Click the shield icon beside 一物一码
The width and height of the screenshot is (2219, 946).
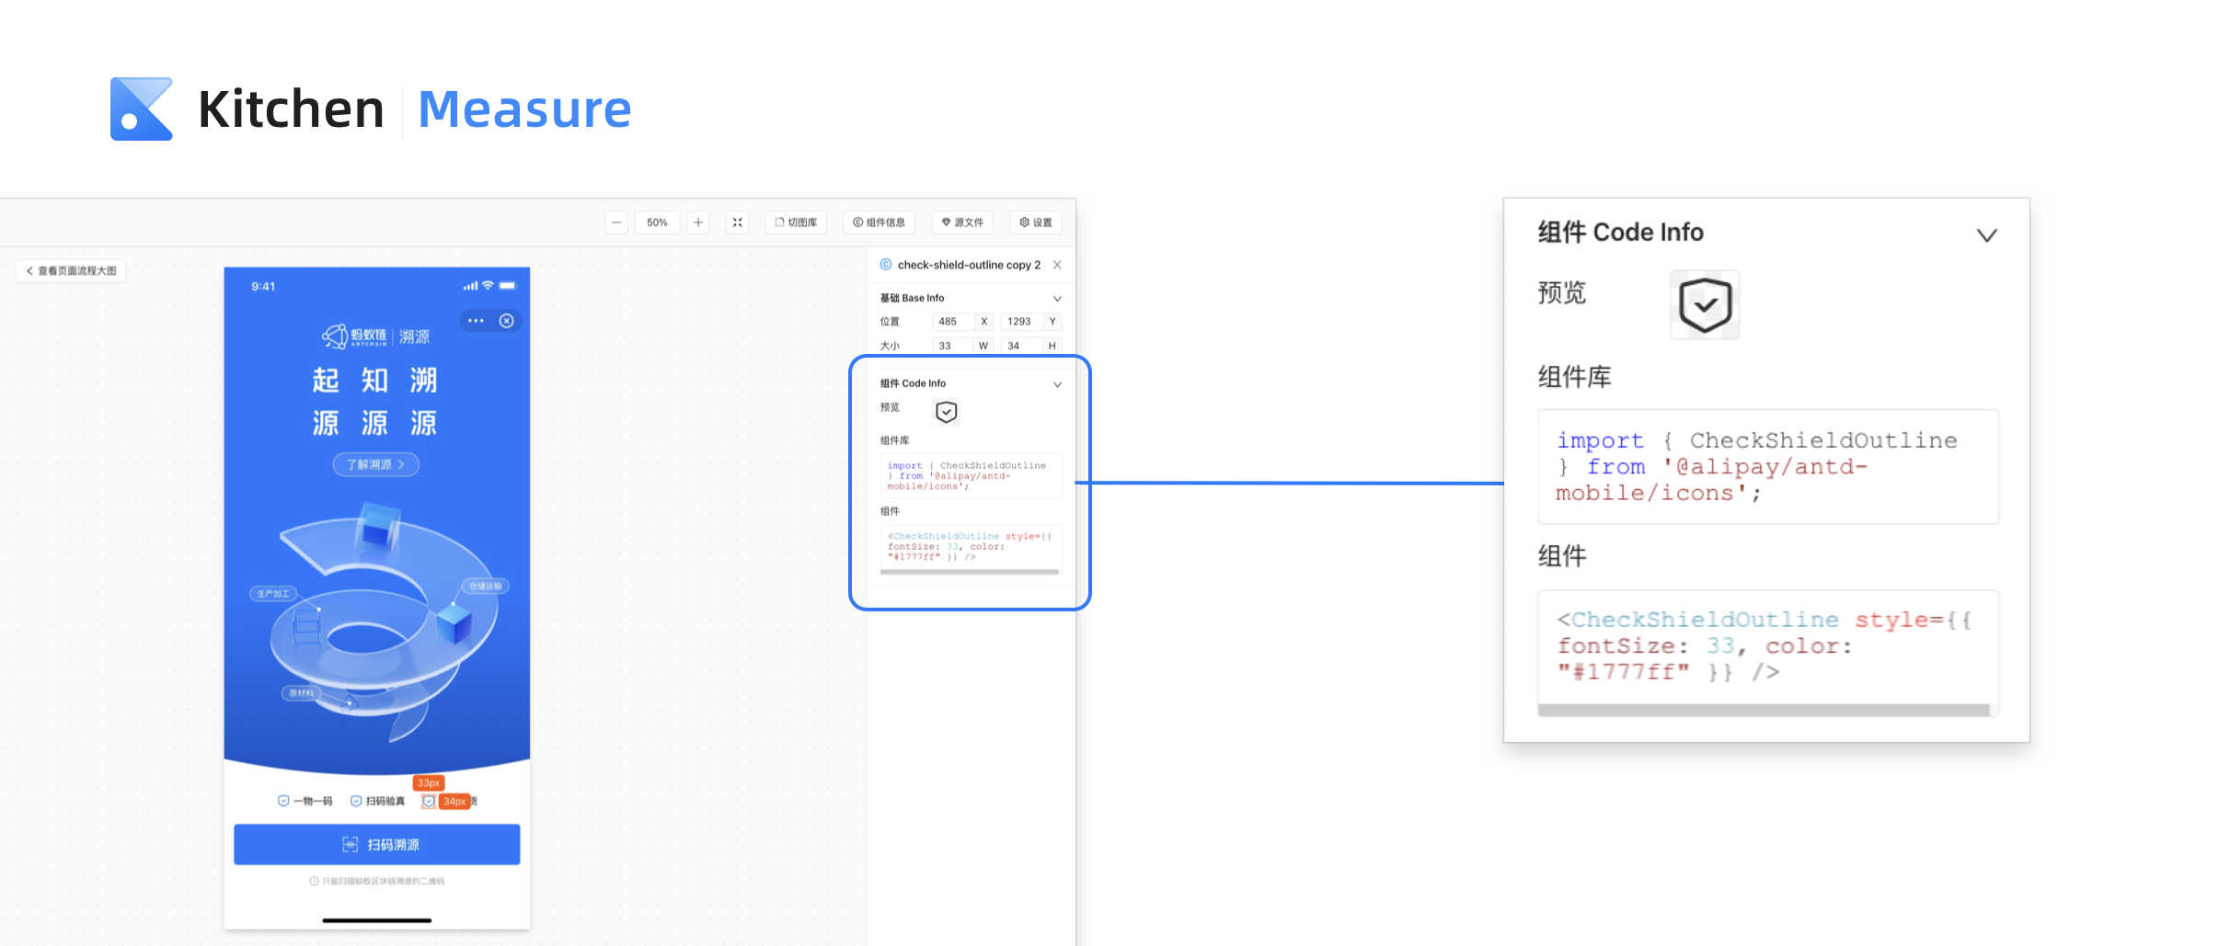[283, 801]
